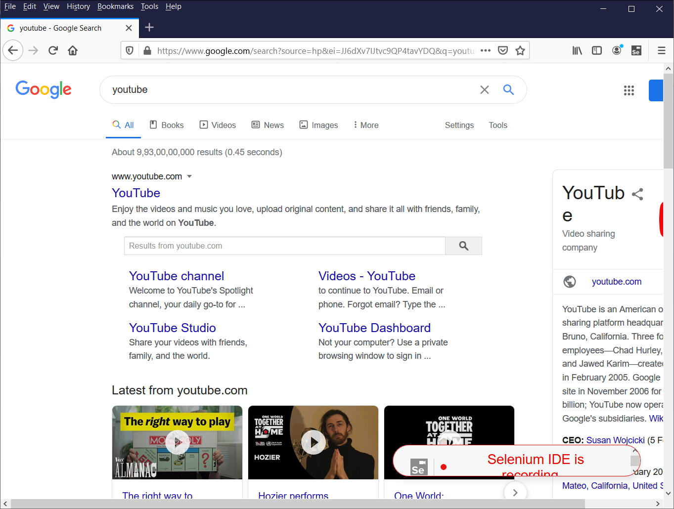This screenshot has width=674, height=509.
Task: Switch to the Books tab
Action: (167, 125)
